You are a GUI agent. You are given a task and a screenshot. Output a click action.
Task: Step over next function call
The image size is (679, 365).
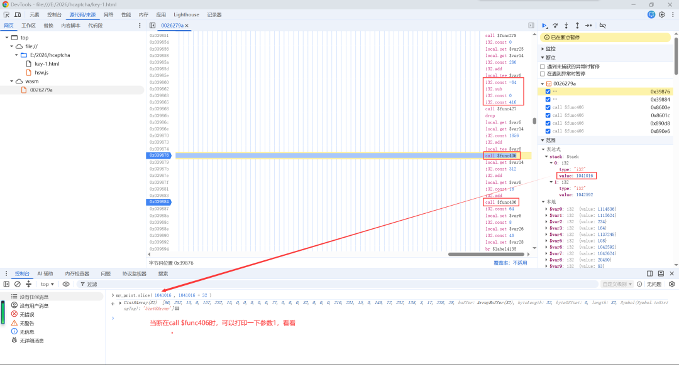pyautogui.click(x=555, y=26)
